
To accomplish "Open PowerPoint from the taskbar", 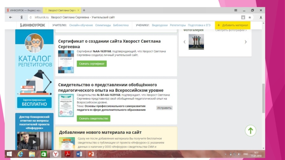I will (91, 154).
